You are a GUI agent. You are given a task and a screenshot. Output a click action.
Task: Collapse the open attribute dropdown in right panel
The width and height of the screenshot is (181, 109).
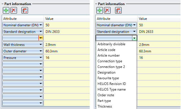134,38
